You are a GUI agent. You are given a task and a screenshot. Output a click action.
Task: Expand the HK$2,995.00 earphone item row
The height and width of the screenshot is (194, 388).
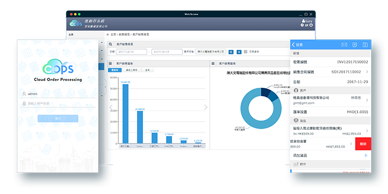pyautogui.click(x=331, y=131)
